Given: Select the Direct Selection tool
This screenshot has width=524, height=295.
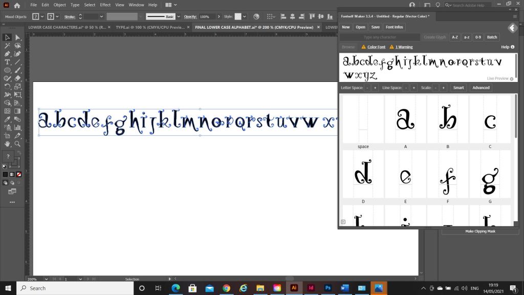Looking at the screenshot, I should [18, 37].
